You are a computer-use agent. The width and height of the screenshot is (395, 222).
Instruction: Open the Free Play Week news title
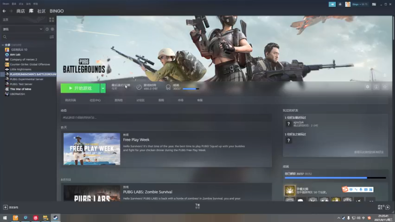coord(136,140)
